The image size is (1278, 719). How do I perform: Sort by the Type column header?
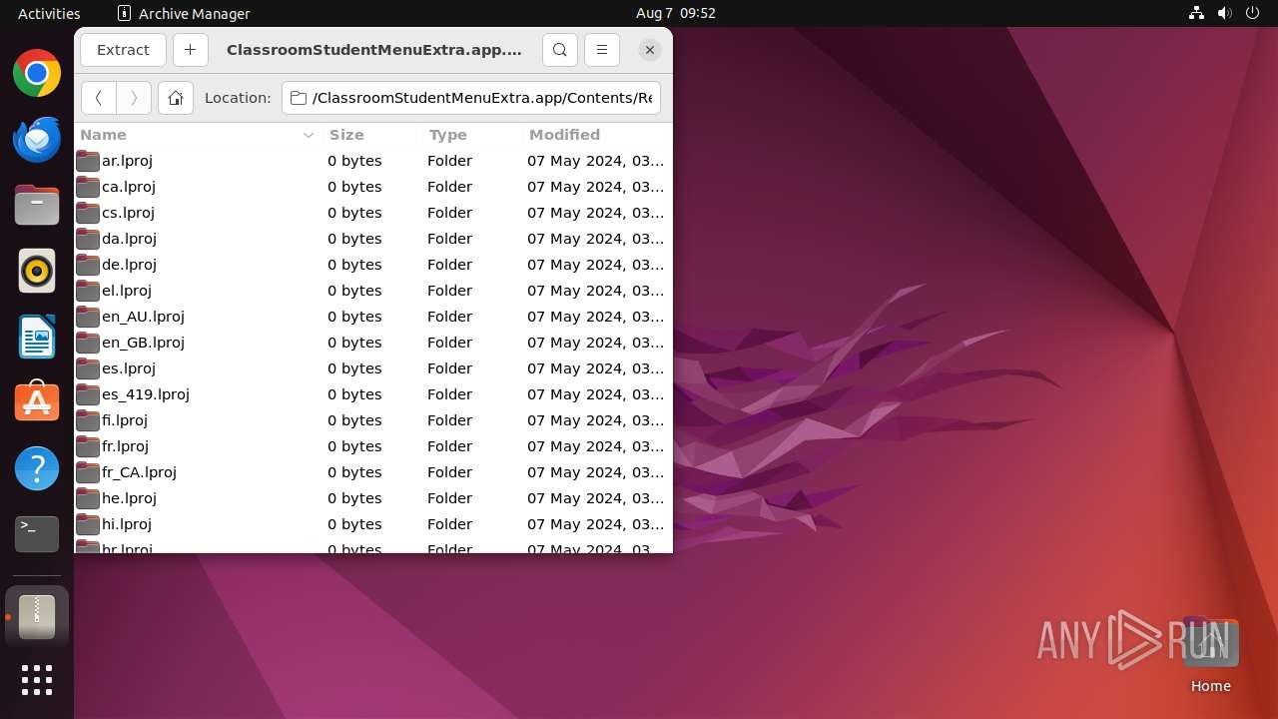pyautogui.click(x=472, y=135)
